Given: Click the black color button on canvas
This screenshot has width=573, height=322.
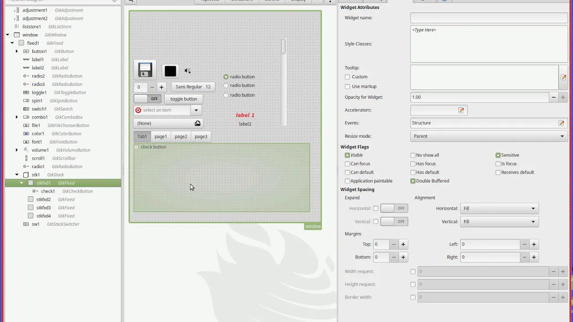Looking at the screenshot, I should click(170, 71).
